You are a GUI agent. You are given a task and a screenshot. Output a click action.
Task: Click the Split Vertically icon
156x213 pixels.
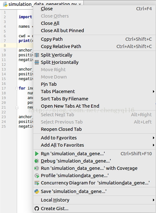37,55
